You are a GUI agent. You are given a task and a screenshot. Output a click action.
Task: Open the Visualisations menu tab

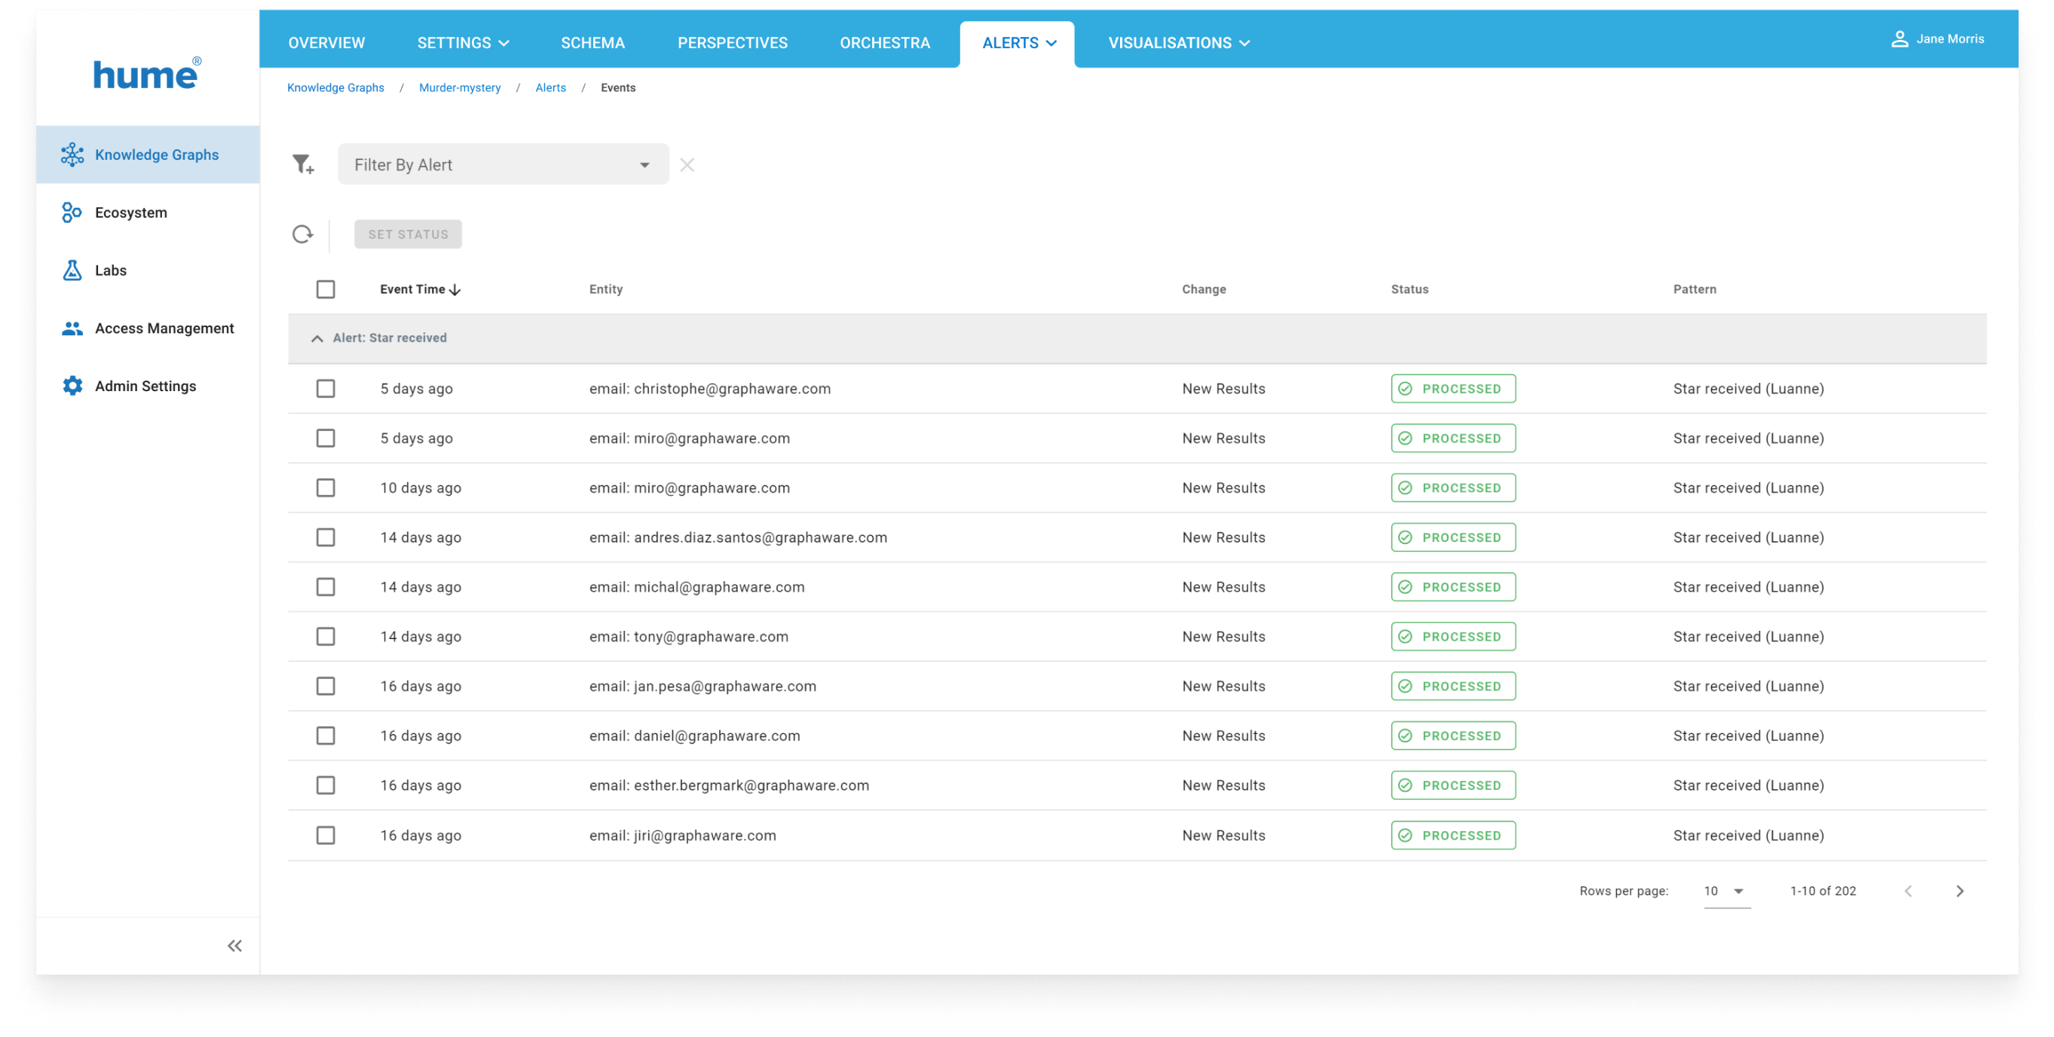1177,43
